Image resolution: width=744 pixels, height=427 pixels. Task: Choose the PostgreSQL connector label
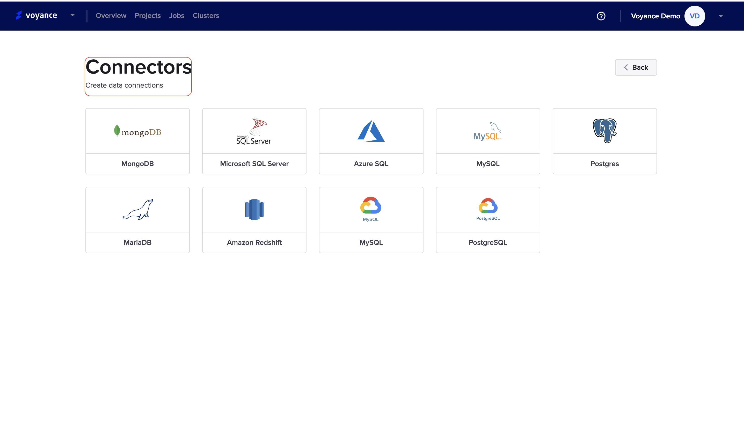488,243
